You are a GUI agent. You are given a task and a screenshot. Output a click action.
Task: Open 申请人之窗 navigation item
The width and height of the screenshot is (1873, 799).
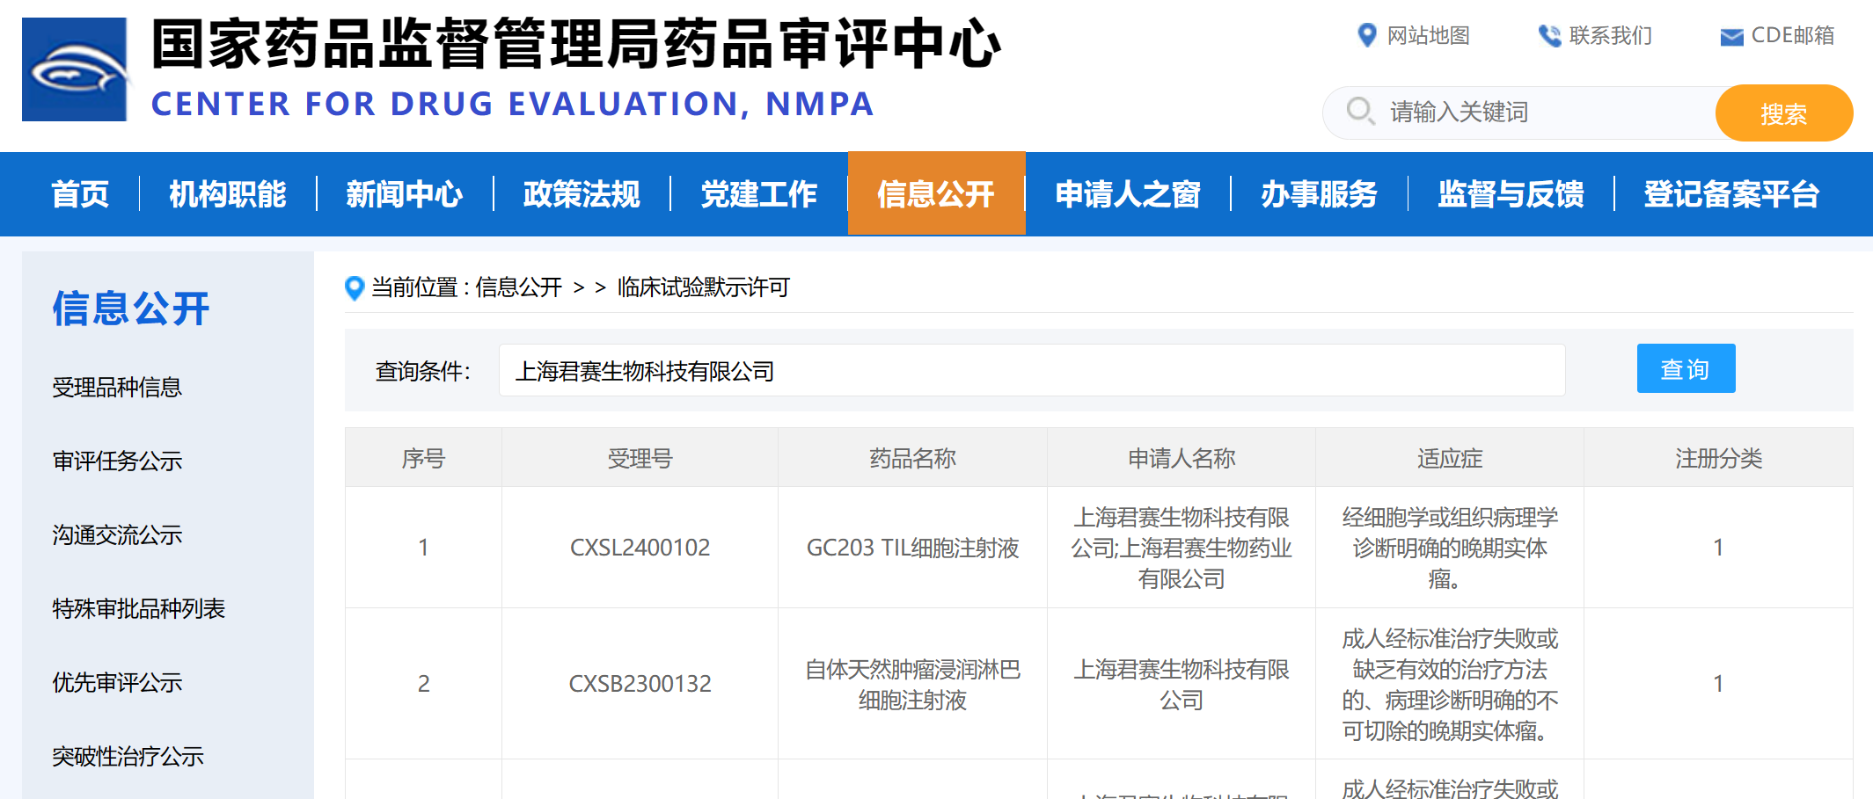[x=1128, y=194]
